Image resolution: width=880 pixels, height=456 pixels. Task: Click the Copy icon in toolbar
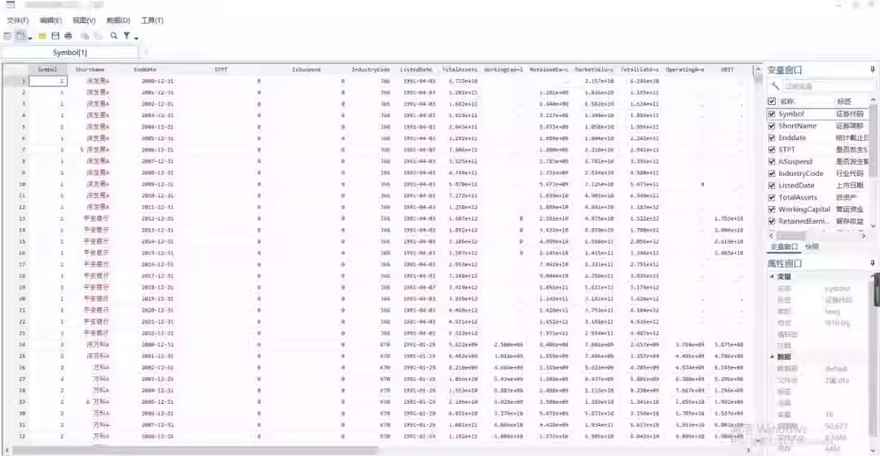[x=85, y=36]
